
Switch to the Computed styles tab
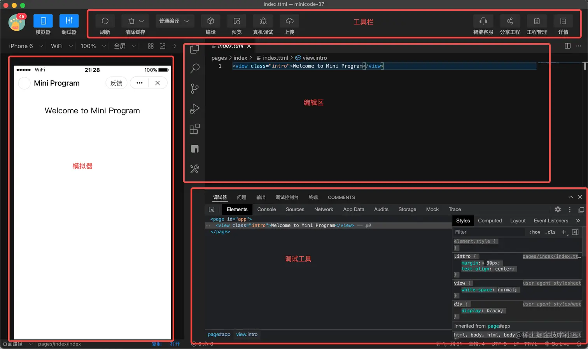coord(490,221)
